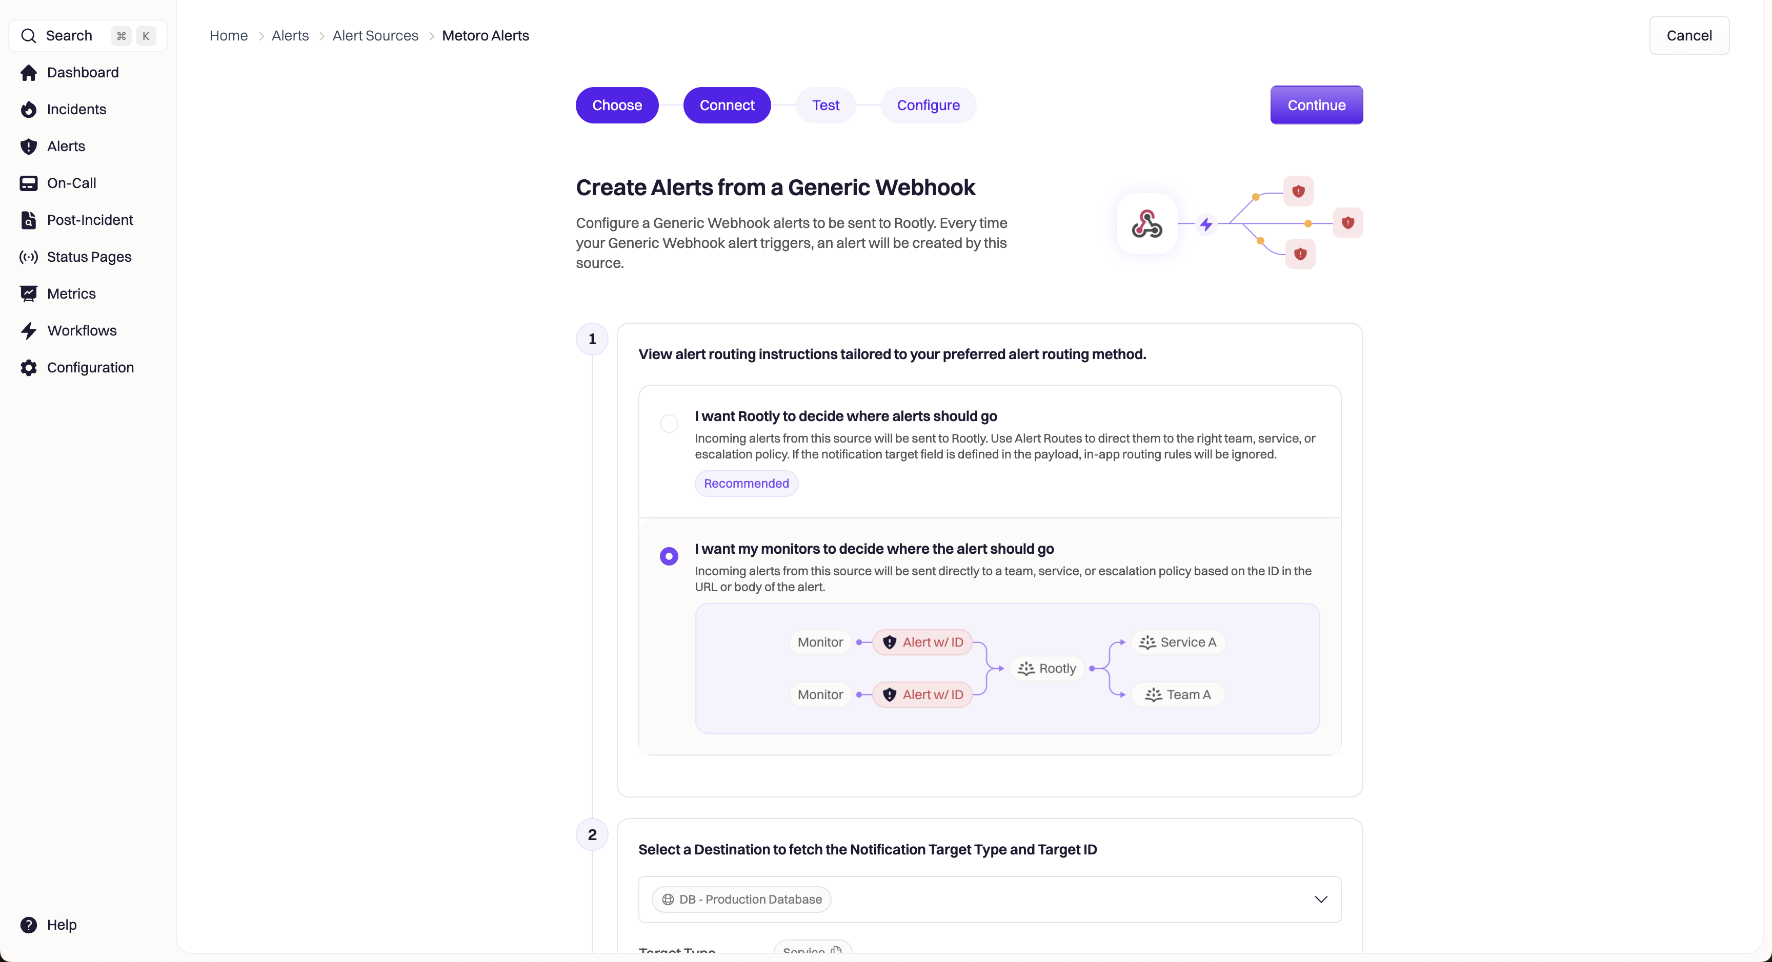Viewport: 1772px width, 962px height.
Task: Click the Post-Incident document icon
Action: point(28,221)
